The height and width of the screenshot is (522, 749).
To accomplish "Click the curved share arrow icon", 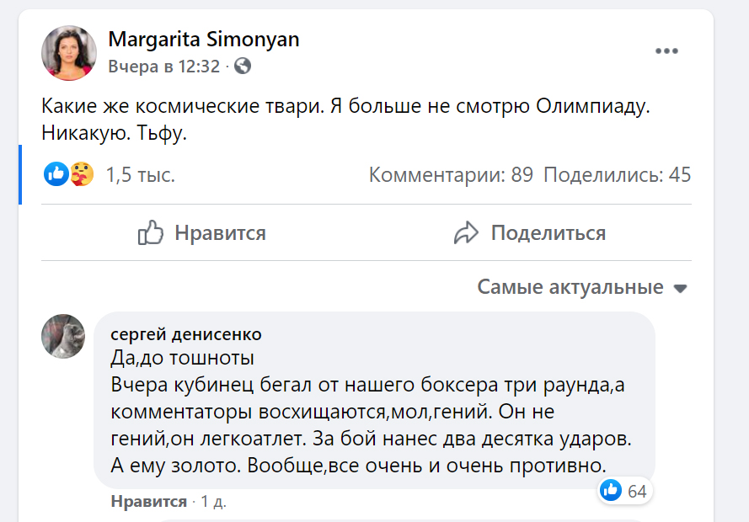I will point(466,233).
